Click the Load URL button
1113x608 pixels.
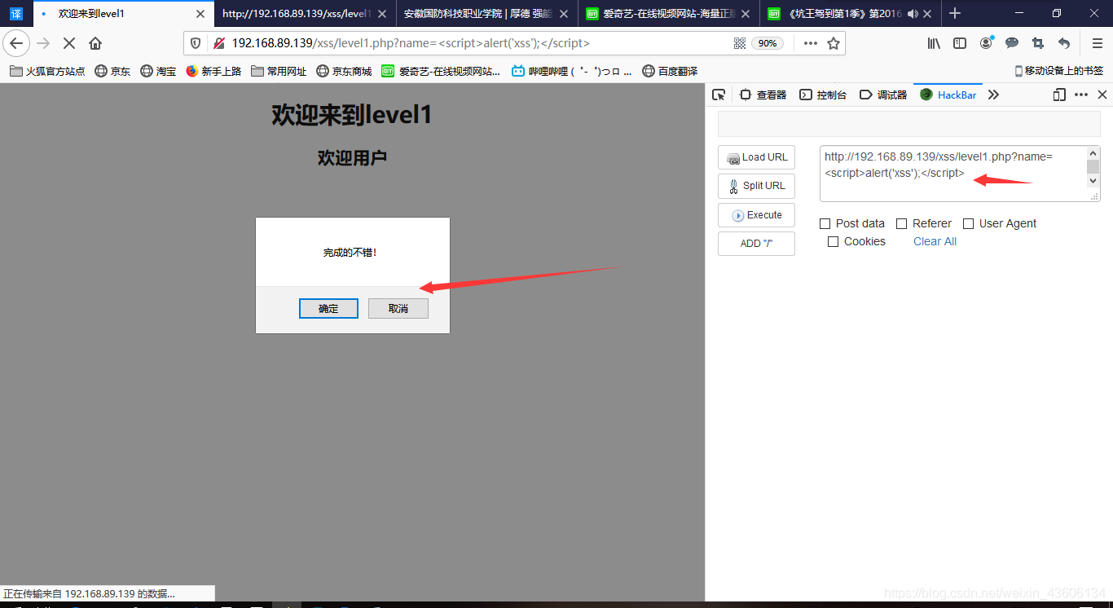click(756, 157)
